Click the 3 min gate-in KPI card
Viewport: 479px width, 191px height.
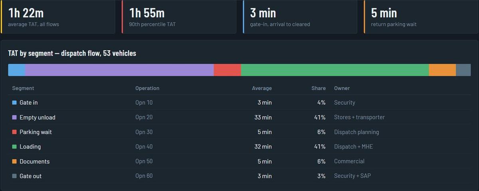click(300, 16)
